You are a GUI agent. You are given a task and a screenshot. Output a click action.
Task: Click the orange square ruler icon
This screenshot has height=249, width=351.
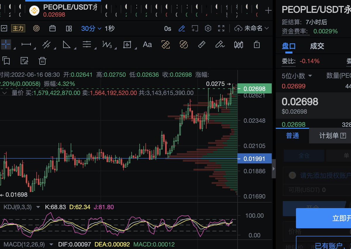pos(166,44)
